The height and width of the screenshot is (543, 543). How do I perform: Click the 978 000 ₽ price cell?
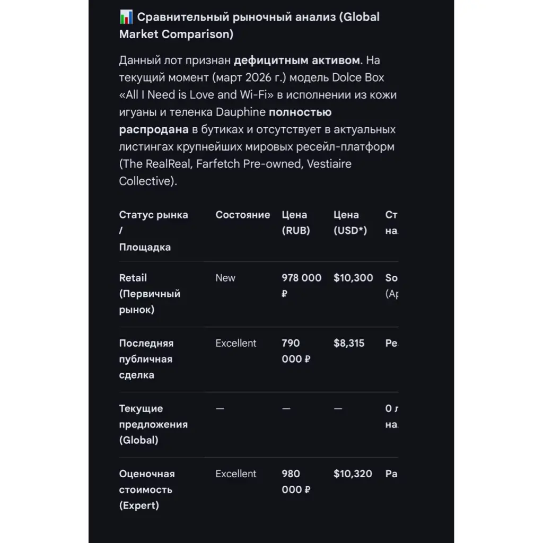(x=301, y=285)
